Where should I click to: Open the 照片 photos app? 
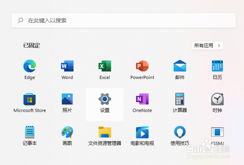click(67, 99)
